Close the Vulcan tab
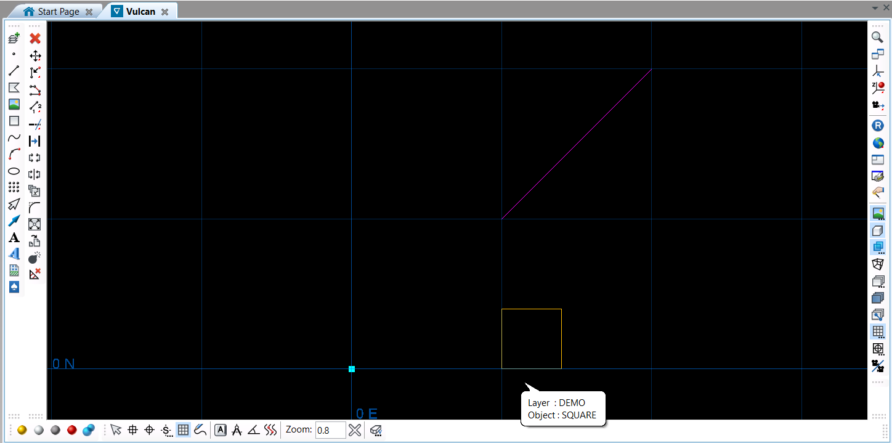The height and width of the screenshot is (443, 892). [x=165, y=12]
